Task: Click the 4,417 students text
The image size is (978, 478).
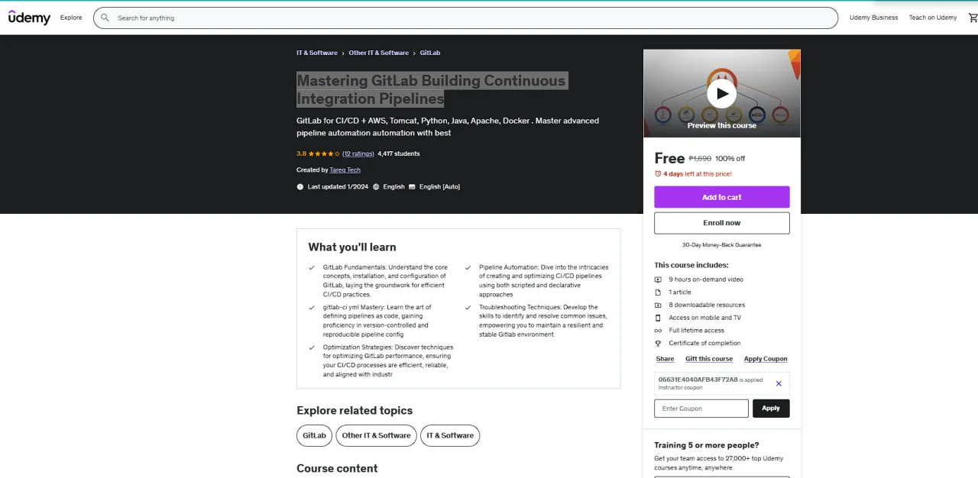Action: click(x=399, y=153)
